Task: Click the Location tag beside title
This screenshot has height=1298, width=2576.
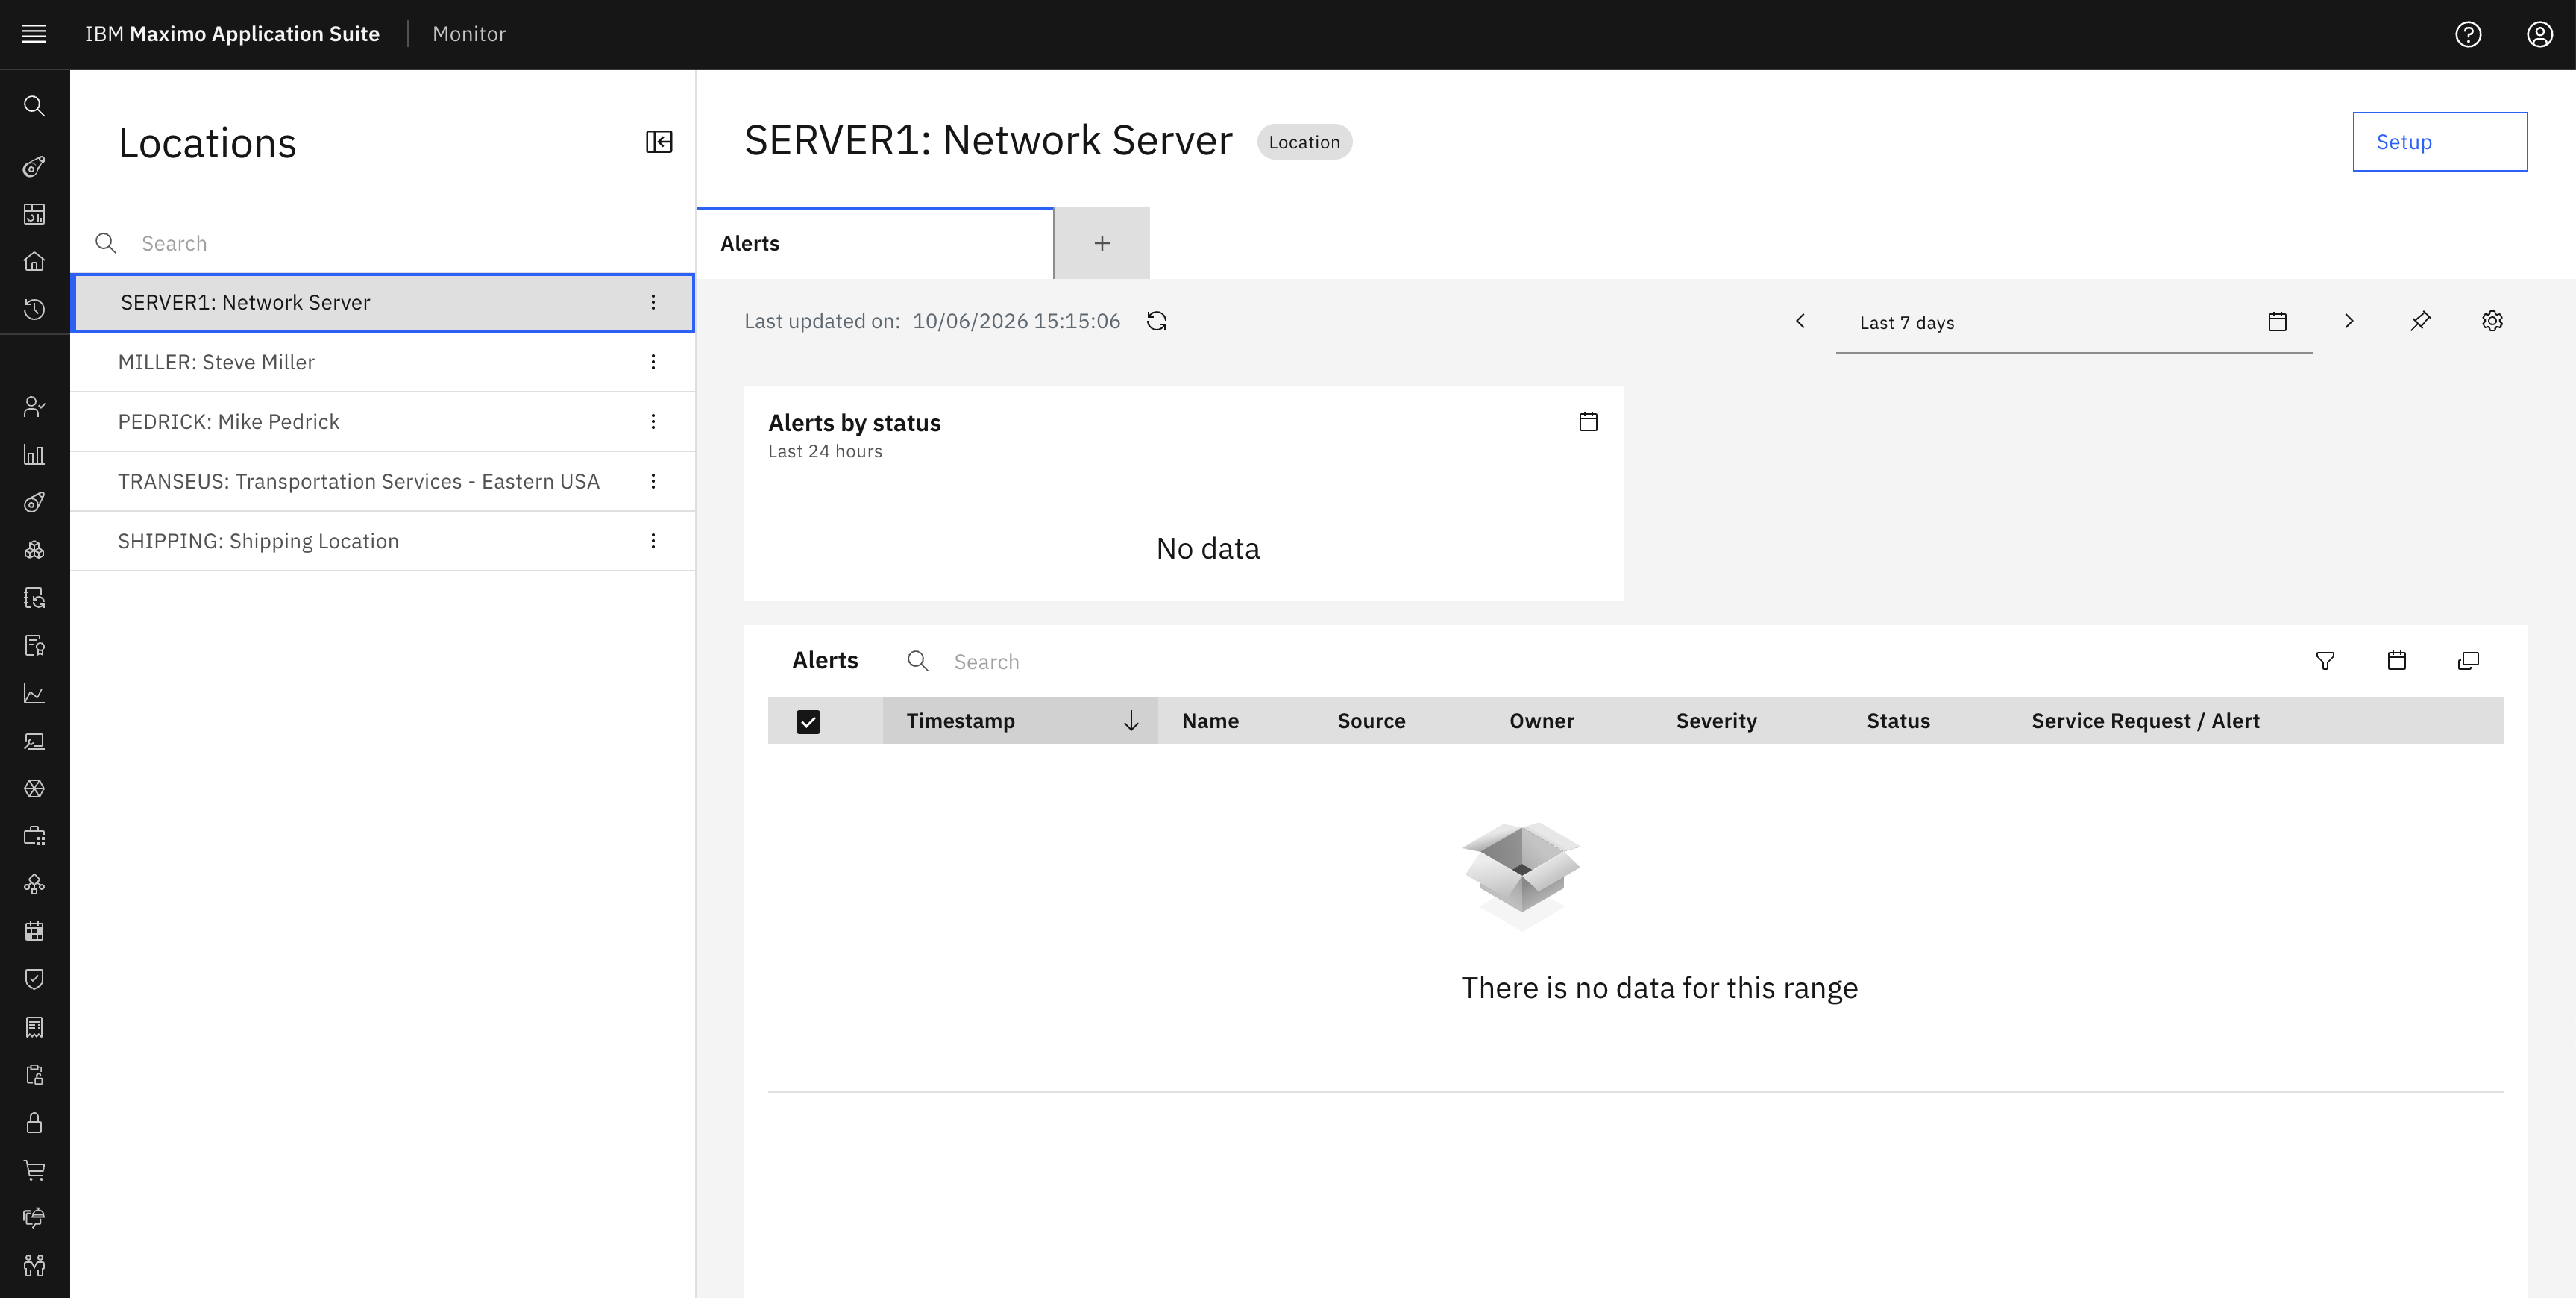Action: tap(1304, 142)
